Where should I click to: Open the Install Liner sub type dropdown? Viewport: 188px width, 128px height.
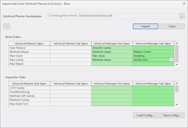point(172,59)
